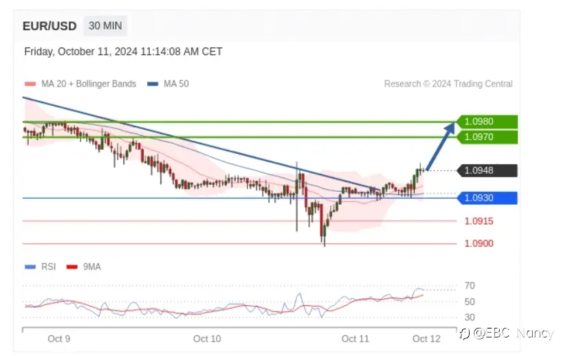Click the green 1.0970 resistance label

point(487,137)
